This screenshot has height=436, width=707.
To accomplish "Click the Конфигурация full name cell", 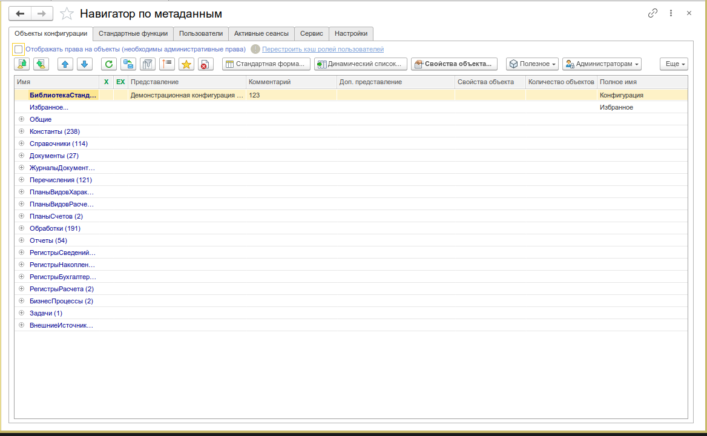I will (642, 95).
